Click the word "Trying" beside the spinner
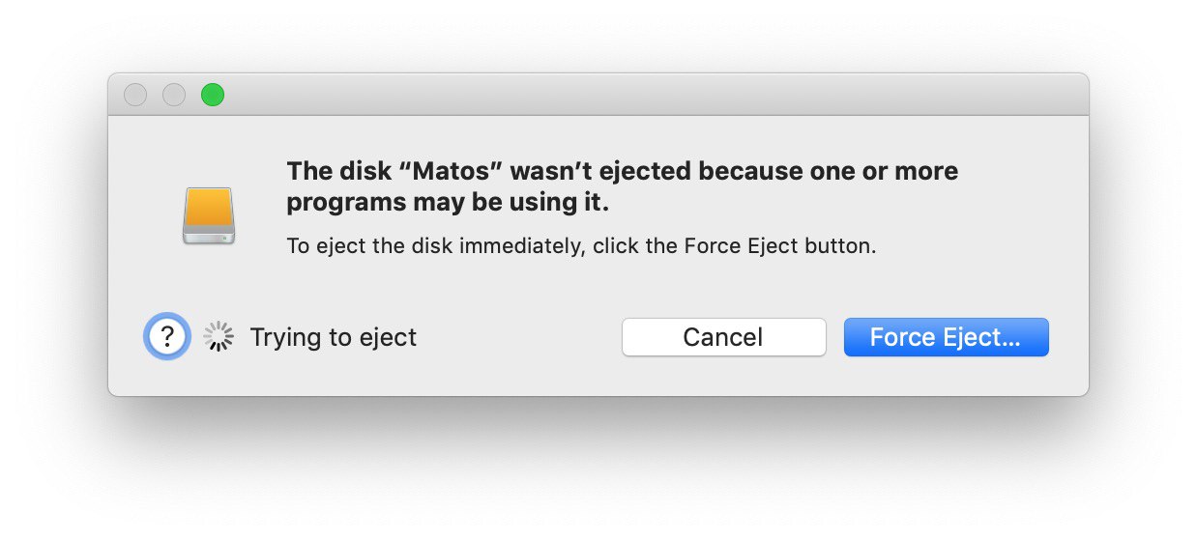 pyautogui.click(x=286, y=338)
